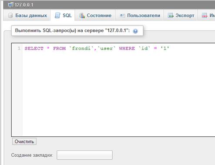This screenshot has width=215, height=165.
Task: Click line number 1 in editor gutter
Action: pyautogui.click(x=19, y=48)
